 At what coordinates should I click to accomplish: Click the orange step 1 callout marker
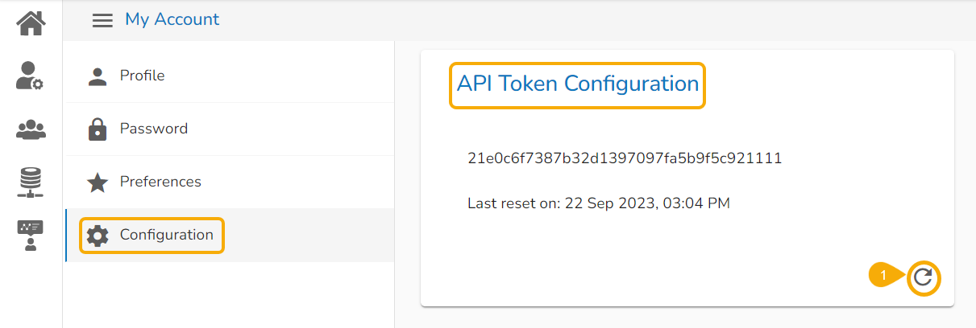pyautogui.click(x=885, y=276)
